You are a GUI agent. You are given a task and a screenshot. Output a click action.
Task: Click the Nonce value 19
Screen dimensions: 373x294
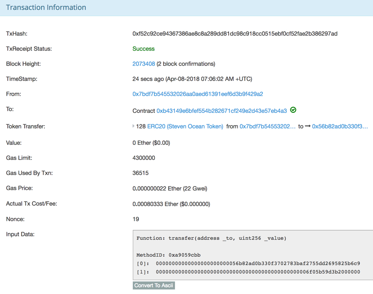136,219
